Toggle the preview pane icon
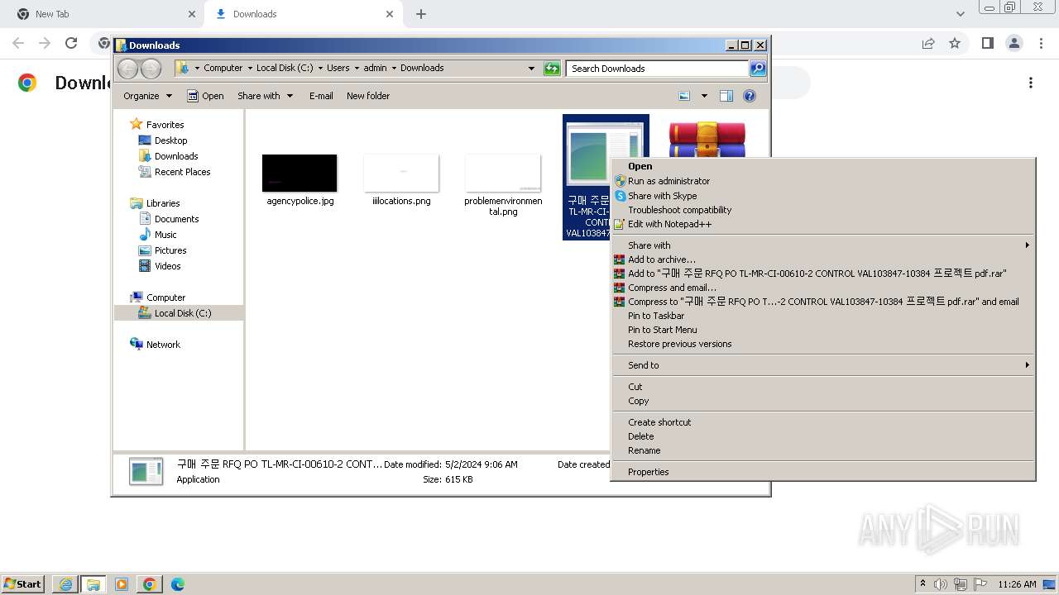 click(x=726, y=96)
